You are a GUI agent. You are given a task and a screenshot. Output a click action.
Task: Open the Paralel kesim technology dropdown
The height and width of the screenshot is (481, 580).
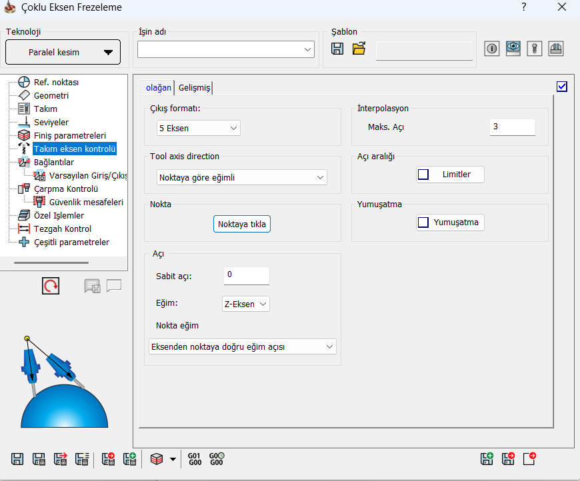(63, 53)
